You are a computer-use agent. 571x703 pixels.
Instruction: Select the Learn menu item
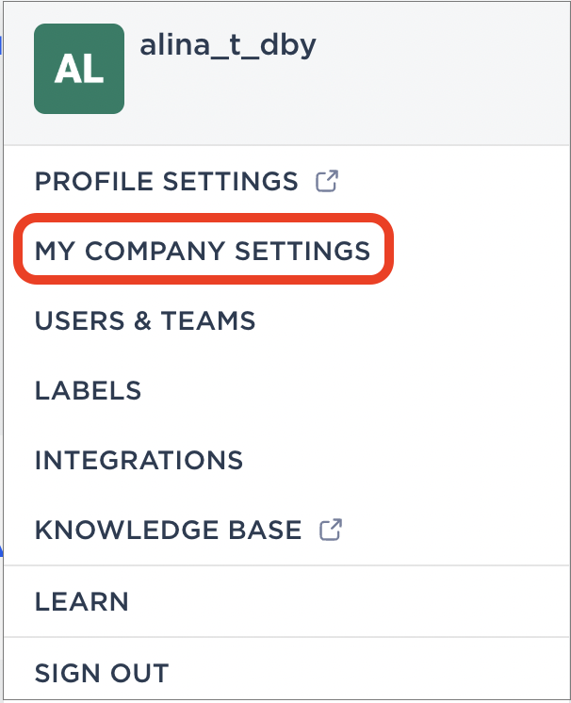tap(82, 601)
